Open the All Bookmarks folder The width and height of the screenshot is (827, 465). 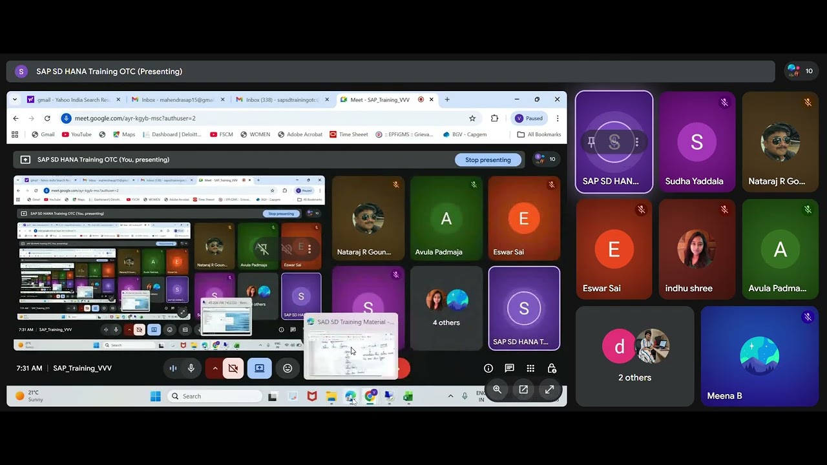tap(539, 134)
